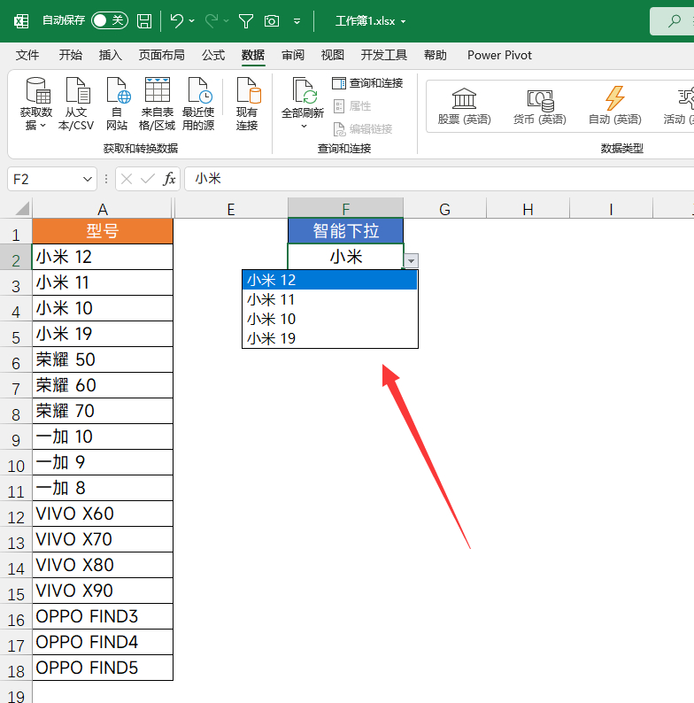Screen dimensions: 694x703
Task: Select cell containing 一加 9
Action: tap(103, 462)
